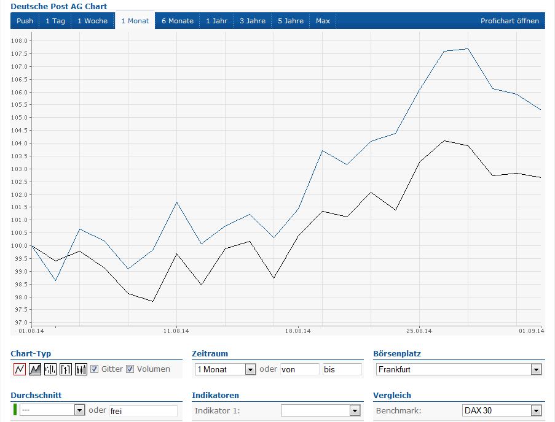555x422 pixels.
Task: Click the 25.08.14 date axis label
Action: click(419, 331)
